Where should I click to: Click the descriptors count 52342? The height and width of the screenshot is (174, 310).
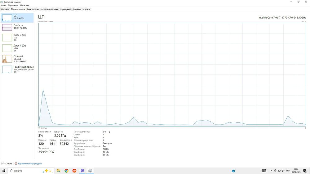[x=64, y=144]
